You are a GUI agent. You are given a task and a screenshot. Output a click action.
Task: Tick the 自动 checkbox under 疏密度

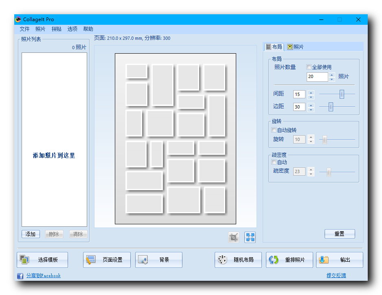[274, 162]
